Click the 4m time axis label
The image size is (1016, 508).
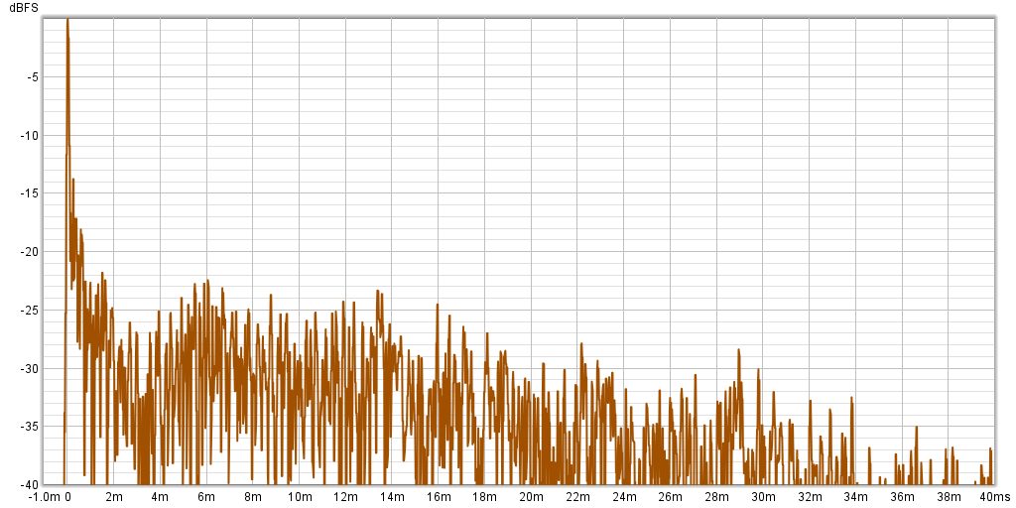click(x=160, y=498)
